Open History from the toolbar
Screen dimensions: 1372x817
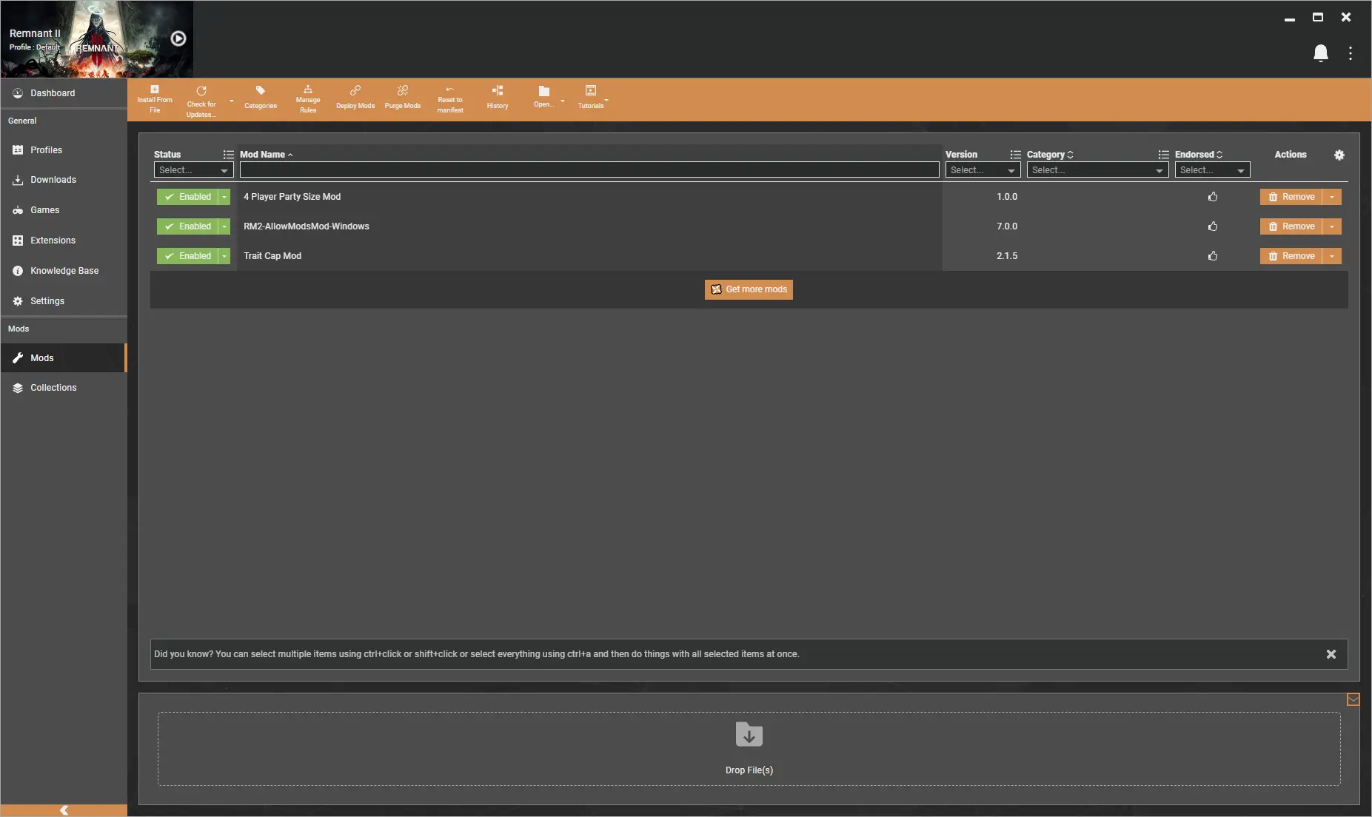(x=498, y=98)
